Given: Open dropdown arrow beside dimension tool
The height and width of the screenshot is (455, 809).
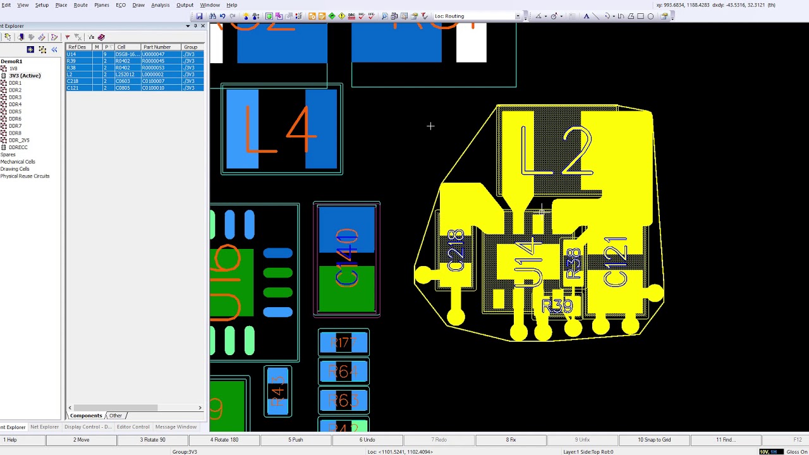Looking at the screenshot, I should [x=545, y=16].
